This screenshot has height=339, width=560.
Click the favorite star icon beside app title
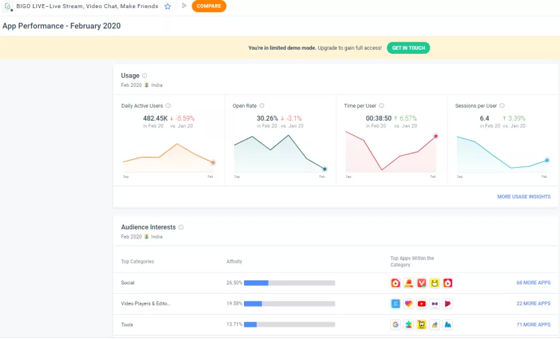(168, 6)
